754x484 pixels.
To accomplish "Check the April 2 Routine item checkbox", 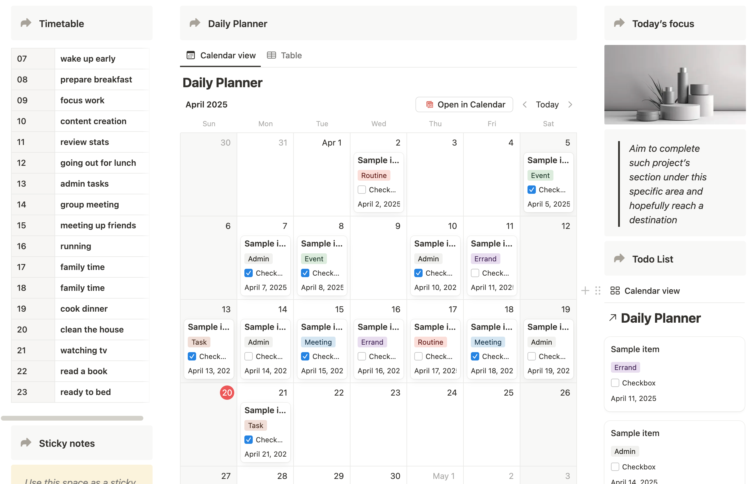I will tap(362, 190).
